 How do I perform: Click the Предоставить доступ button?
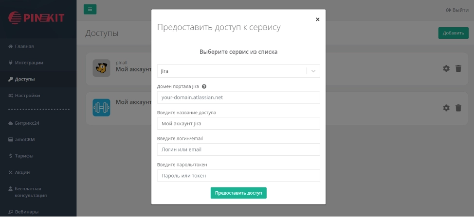point(238,193)
